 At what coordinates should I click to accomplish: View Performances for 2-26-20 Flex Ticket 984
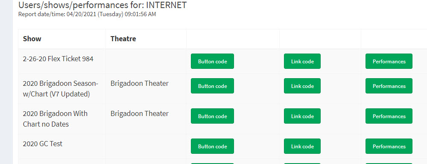pos(389,61)
